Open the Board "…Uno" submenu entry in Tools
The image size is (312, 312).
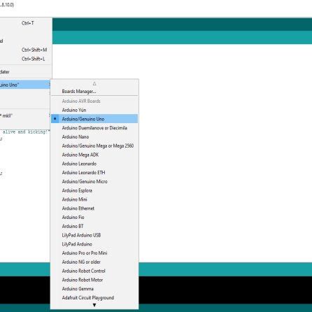(x=25, y=85)
